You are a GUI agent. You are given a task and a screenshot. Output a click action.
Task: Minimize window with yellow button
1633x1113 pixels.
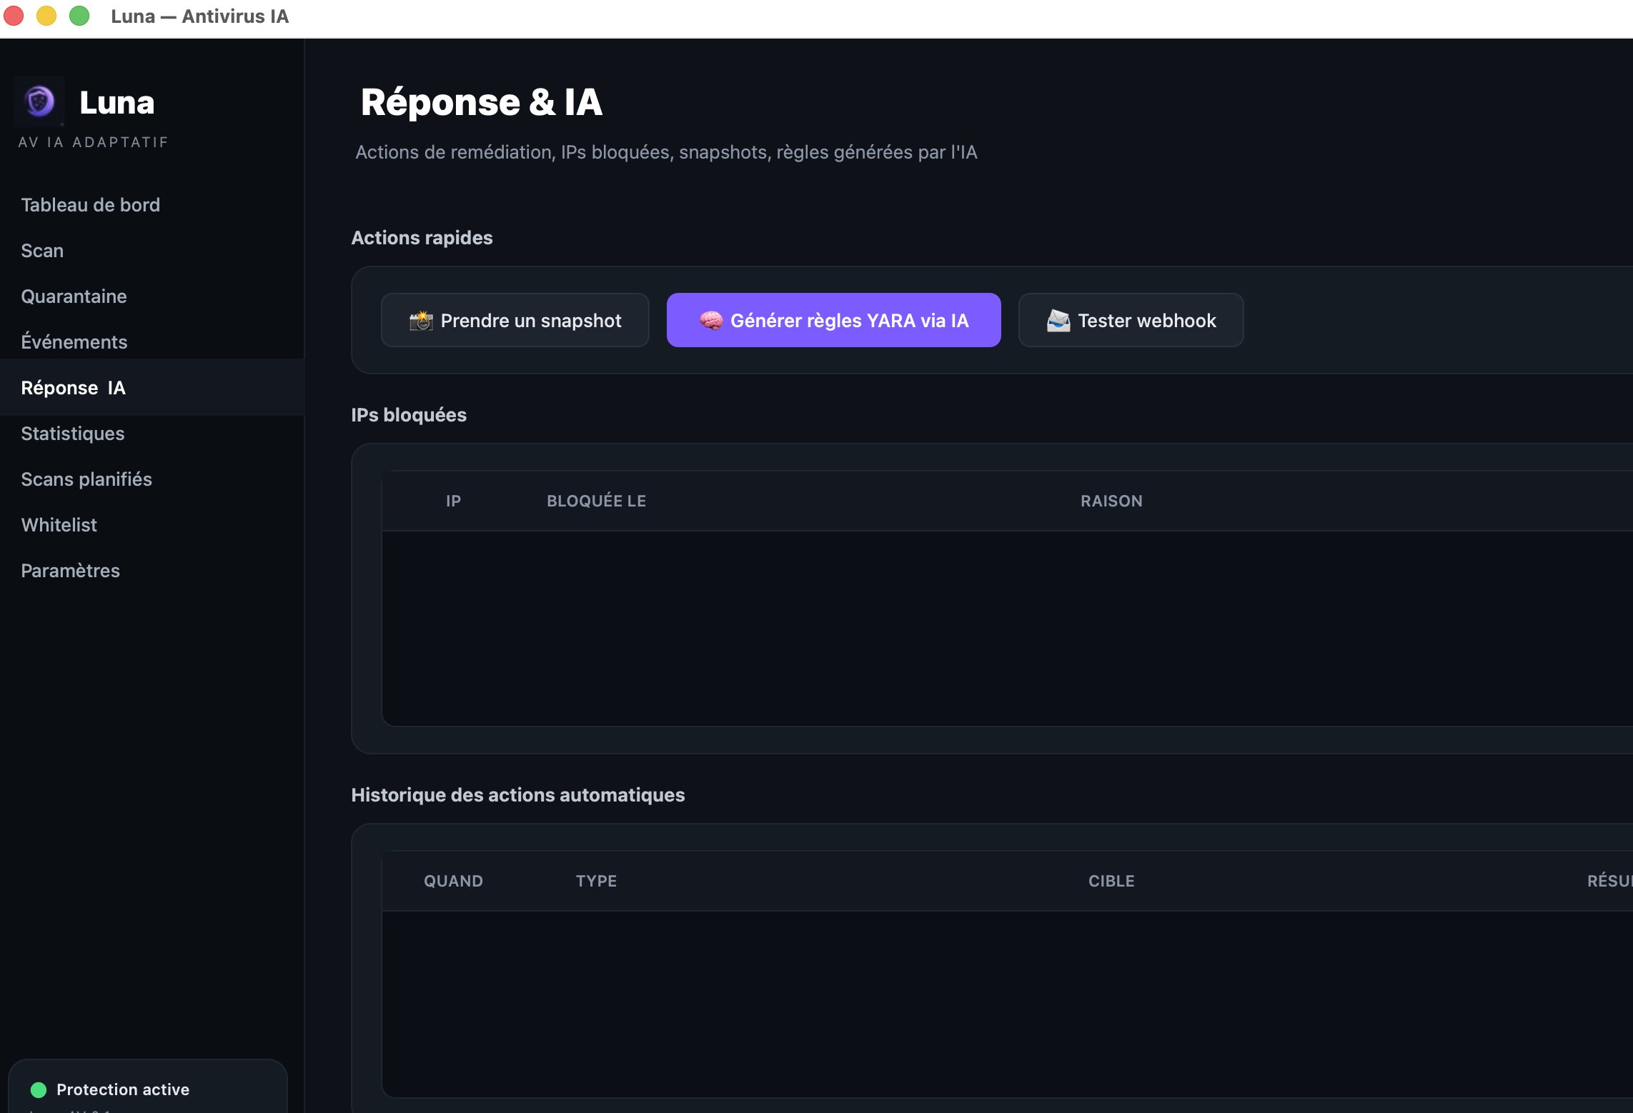tap(46, 16)
